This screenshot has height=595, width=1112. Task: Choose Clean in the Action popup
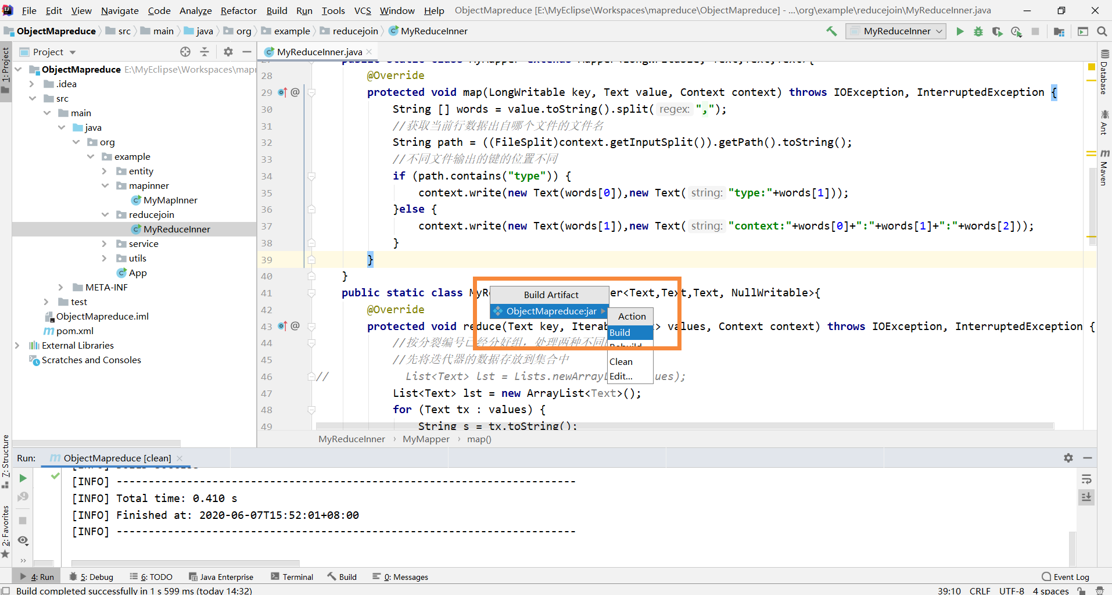tap(630, 361)
